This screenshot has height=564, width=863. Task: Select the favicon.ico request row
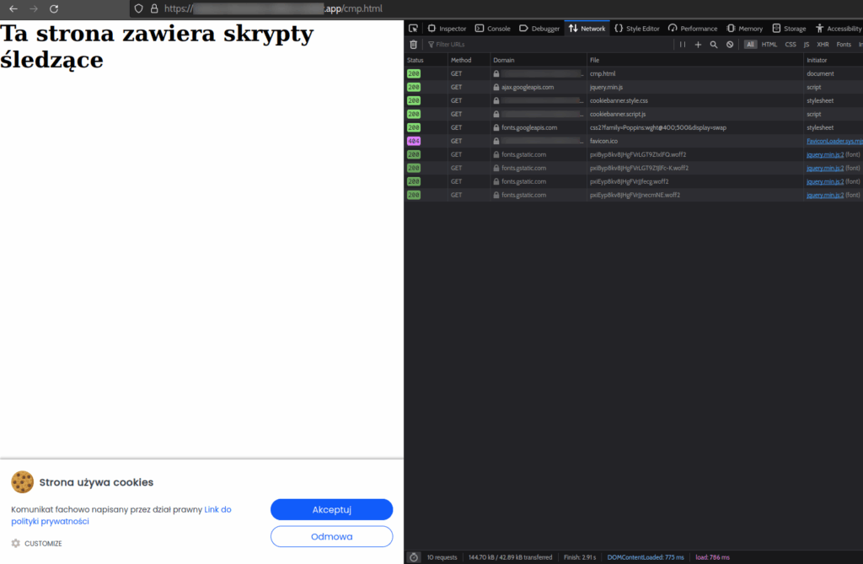tap(634, 141)
